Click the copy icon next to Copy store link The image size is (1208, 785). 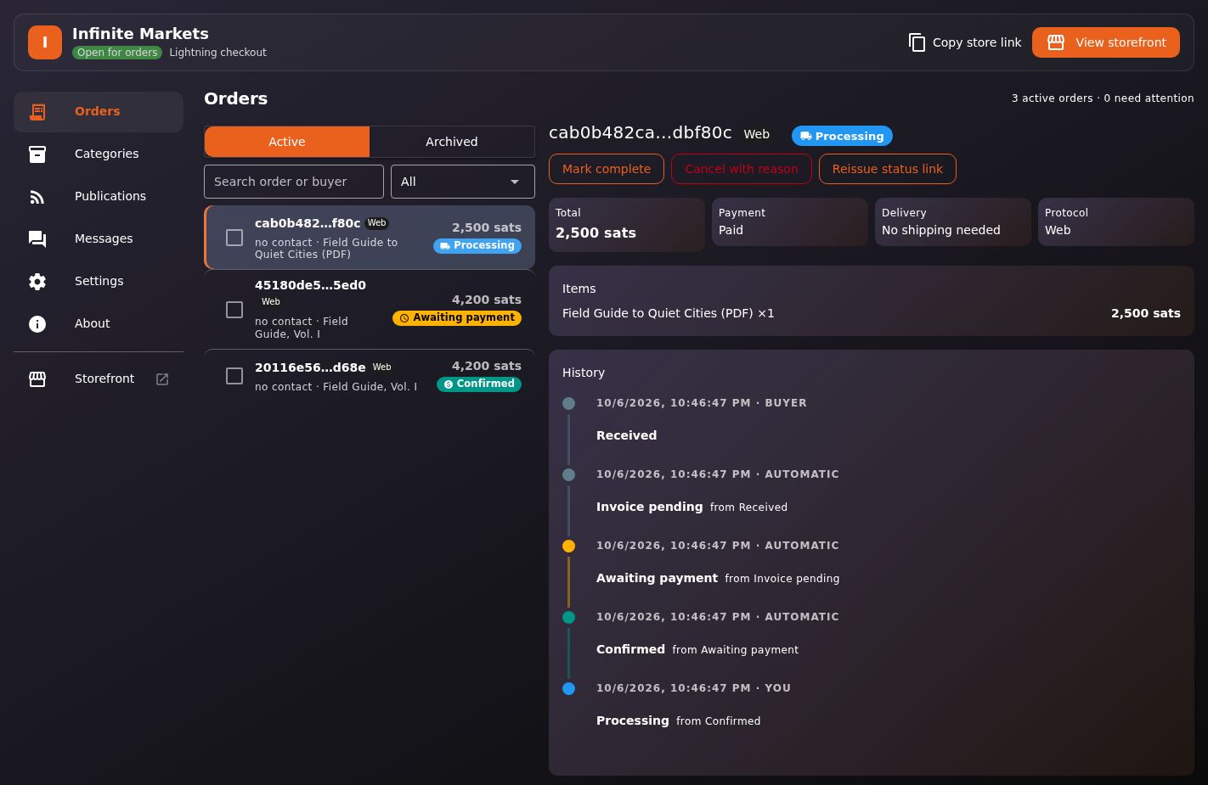(x=917, y=42)
